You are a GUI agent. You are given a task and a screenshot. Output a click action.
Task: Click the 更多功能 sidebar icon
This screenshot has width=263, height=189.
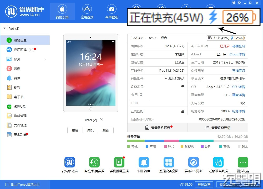(x=9, y=135)
